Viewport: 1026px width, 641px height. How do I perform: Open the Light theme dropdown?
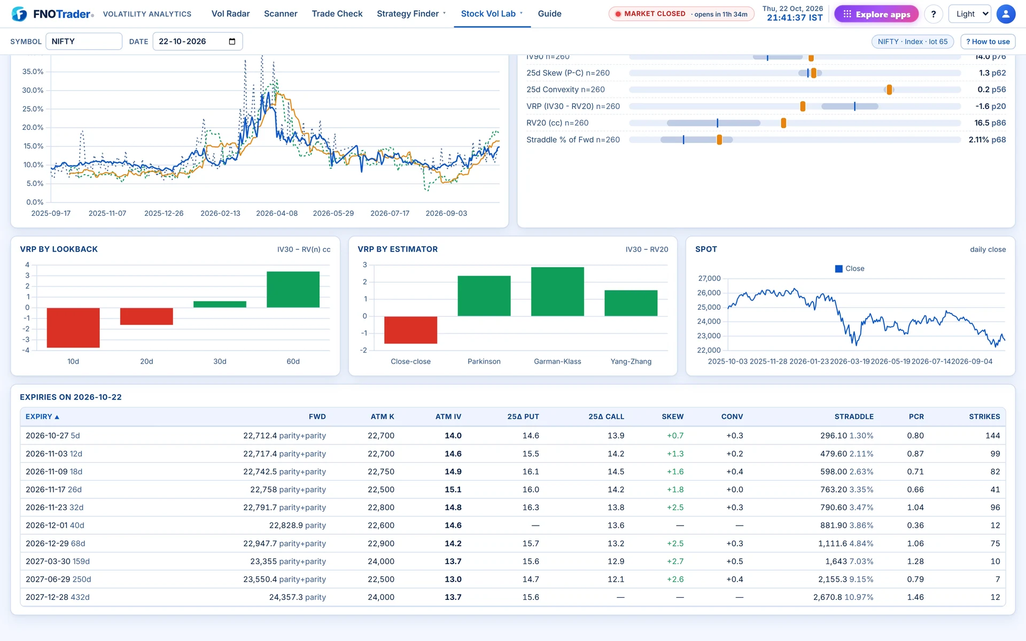pyautogui.click(x=969, y=14)
